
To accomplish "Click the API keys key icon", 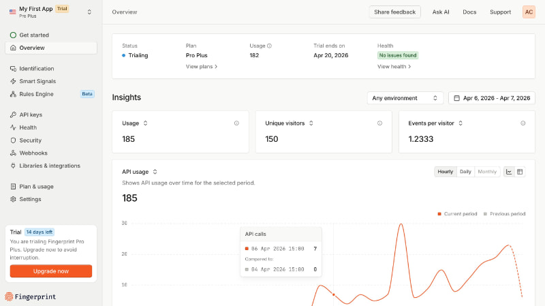I will coord(13,114).
